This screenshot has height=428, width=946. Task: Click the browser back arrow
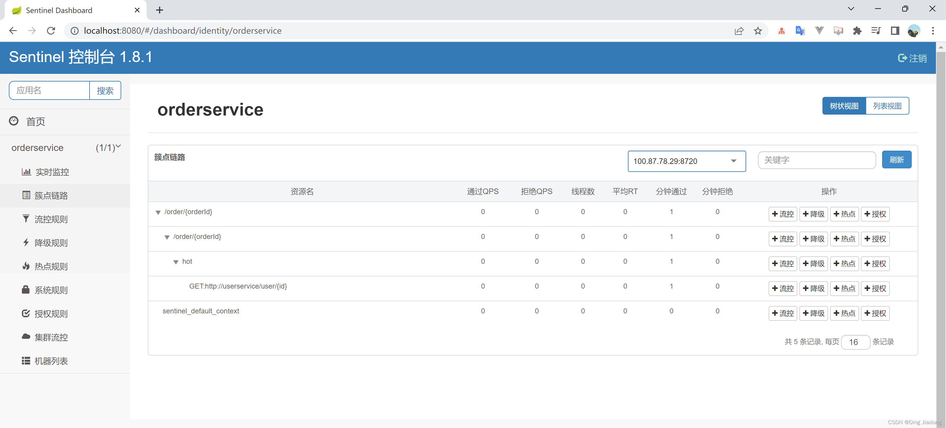tap(13, 31)
